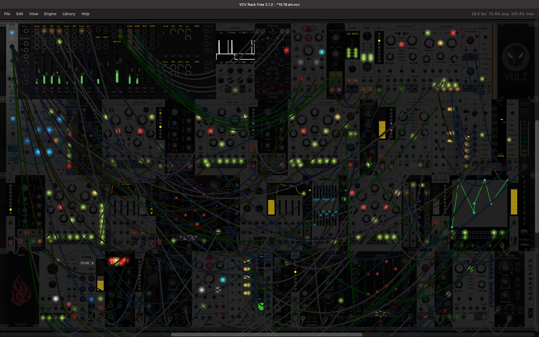Open the Help menu

click(85, 14)
